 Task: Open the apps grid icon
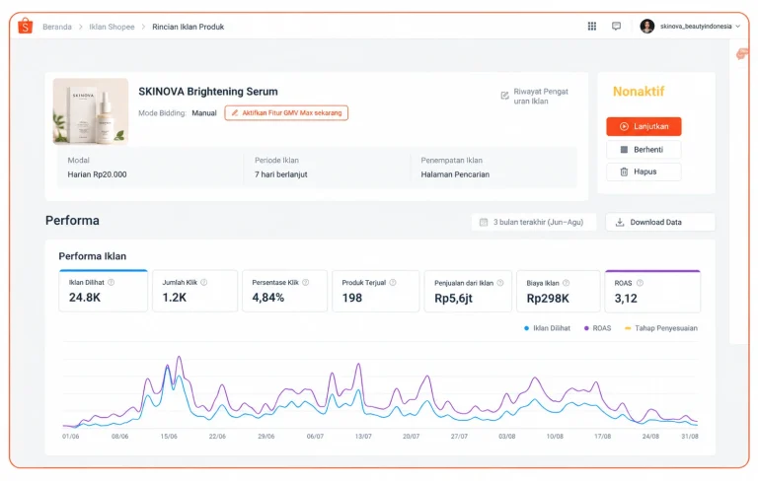[592, 26]
